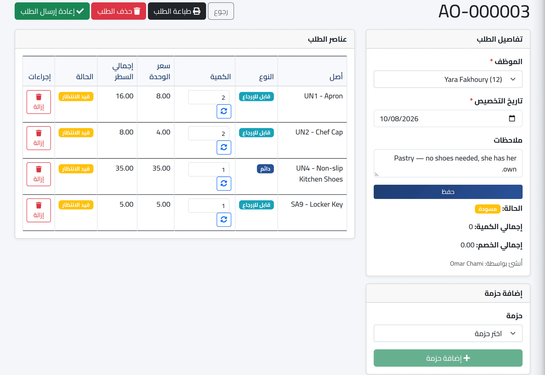This screenshot has height=375, width=545.
Task: Remove the UN1 - Apron row
Action: click(x=39, y=102)
